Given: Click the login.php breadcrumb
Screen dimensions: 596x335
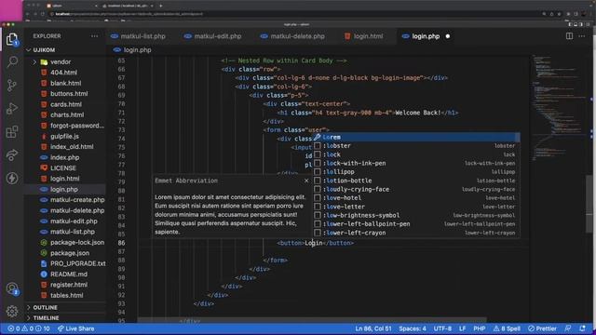Looking at the screenshot, I should pyautogui.click(x=132, y=49).
